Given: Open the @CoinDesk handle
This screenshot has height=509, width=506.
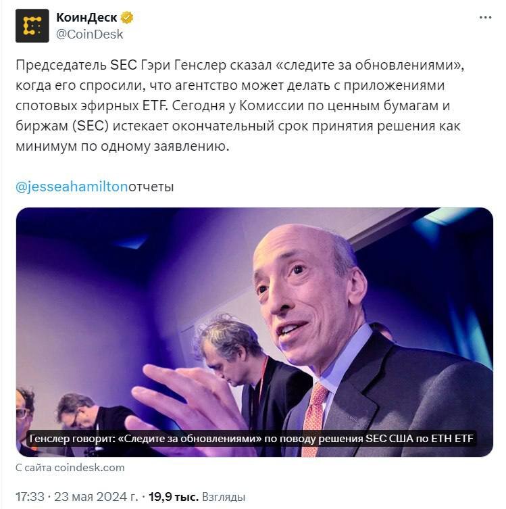Looking at the screenshot, I should pos(90,34).
